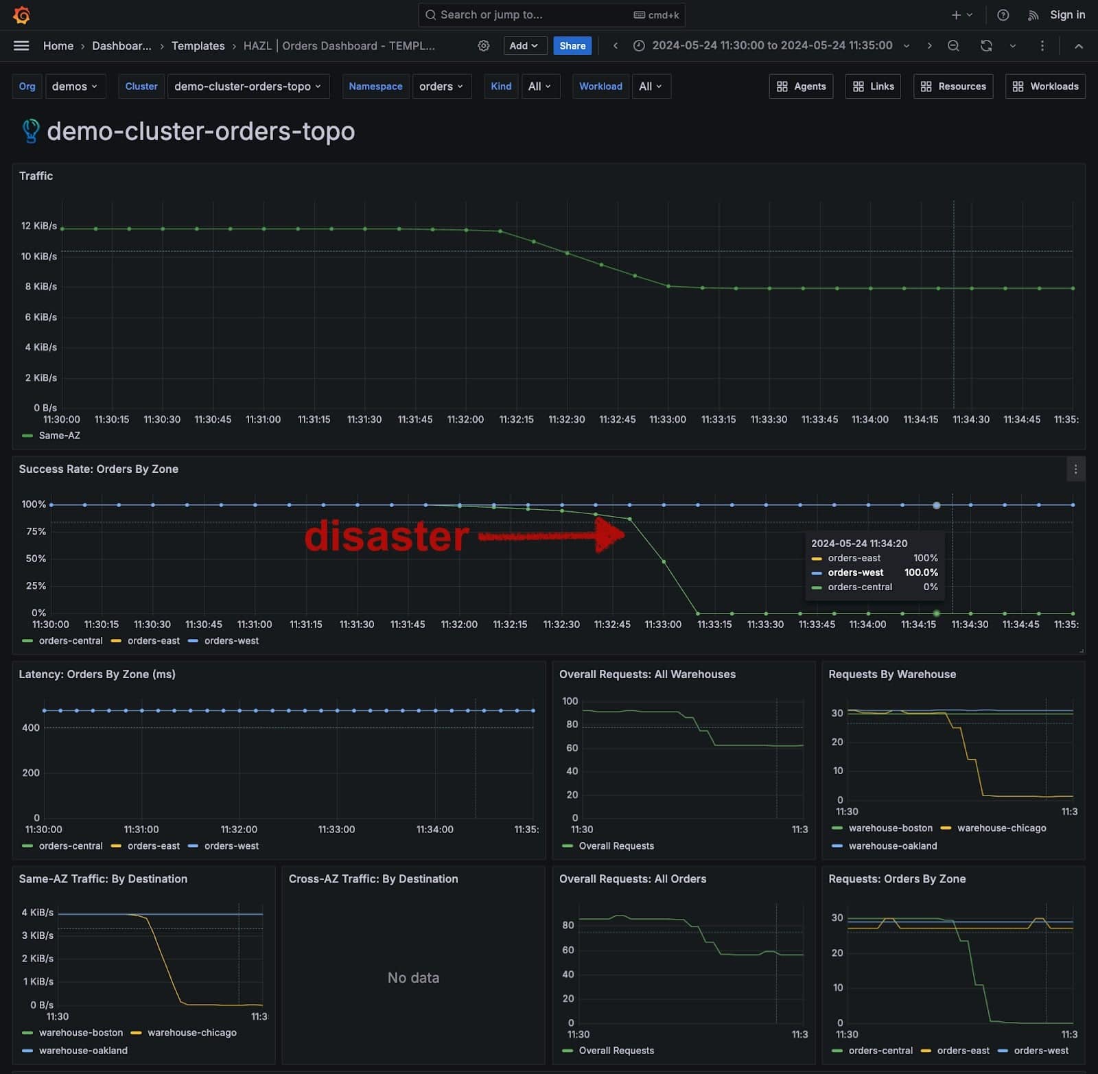Image resolution: width=1098 pixels, height=1074 pixels.
Task: Open the hamburger navigation menu
Action: click(21, 45)
